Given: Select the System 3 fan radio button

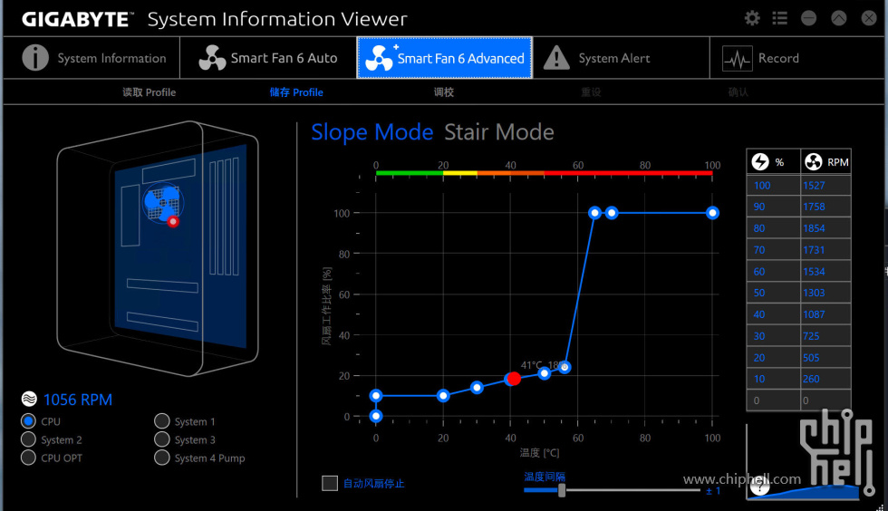Looking at the screenshot, I should [162, 439].
